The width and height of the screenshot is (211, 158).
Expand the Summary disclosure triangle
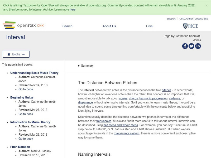click(79, 66)
